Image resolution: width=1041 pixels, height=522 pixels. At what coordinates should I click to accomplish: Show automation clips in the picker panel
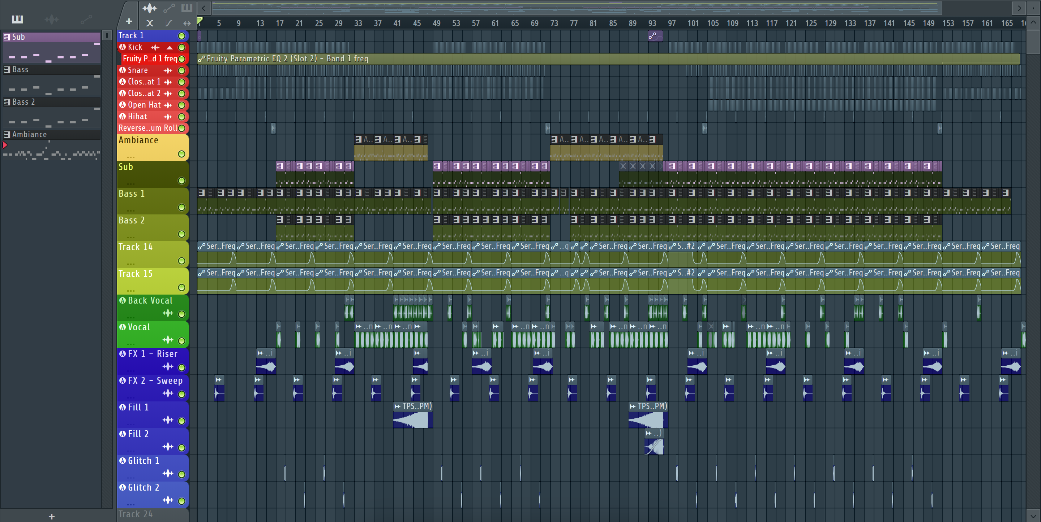click(86, 19)
